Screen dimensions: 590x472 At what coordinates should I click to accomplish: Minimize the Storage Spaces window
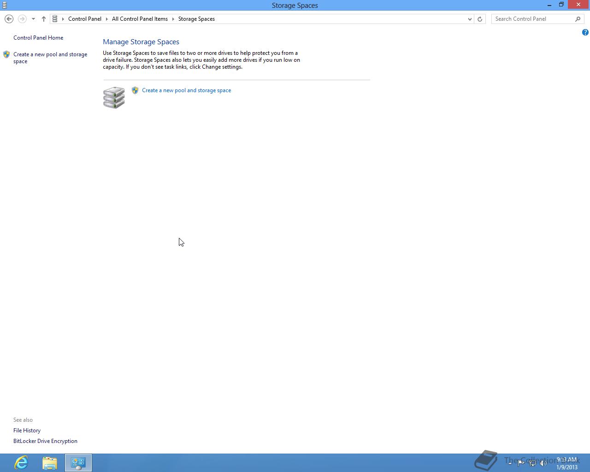pyautogui.click(x=549, y=5)
